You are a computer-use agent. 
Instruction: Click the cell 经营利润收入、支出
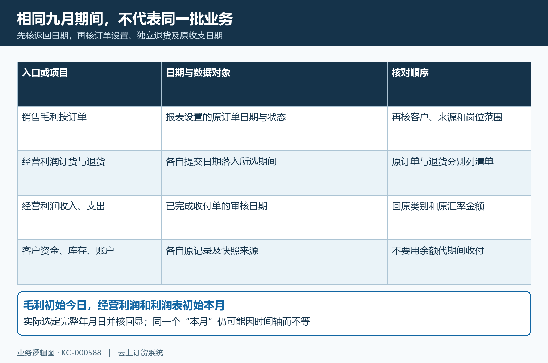(x=89, y=217)
